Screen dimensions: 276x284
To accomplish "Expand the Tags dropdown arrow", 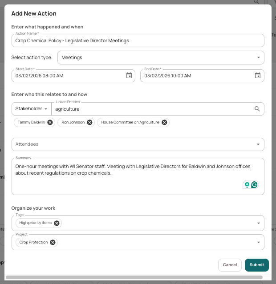I will (x=259, y=223).
